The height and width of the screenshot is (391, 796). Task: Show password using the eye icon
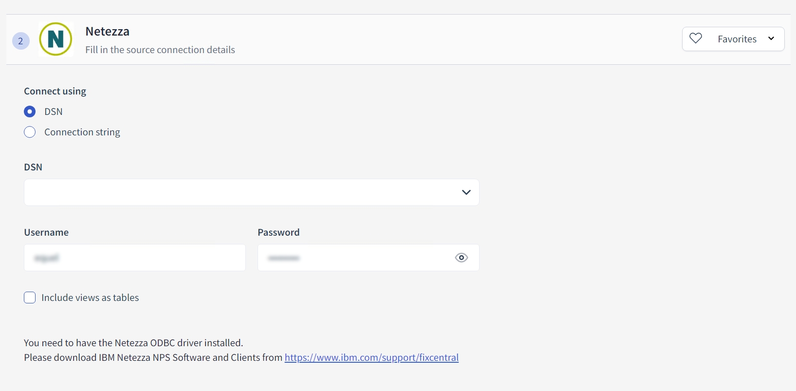click(461, 258)
